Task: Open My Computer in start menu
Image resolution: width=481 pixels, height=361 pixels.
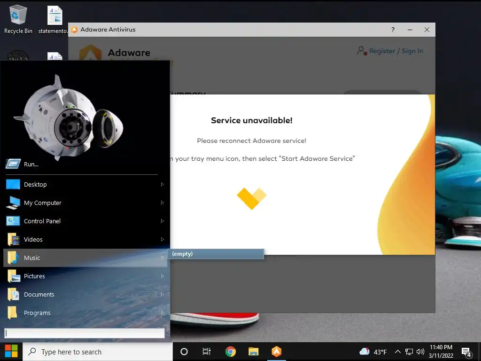Action: click(85, 203)
